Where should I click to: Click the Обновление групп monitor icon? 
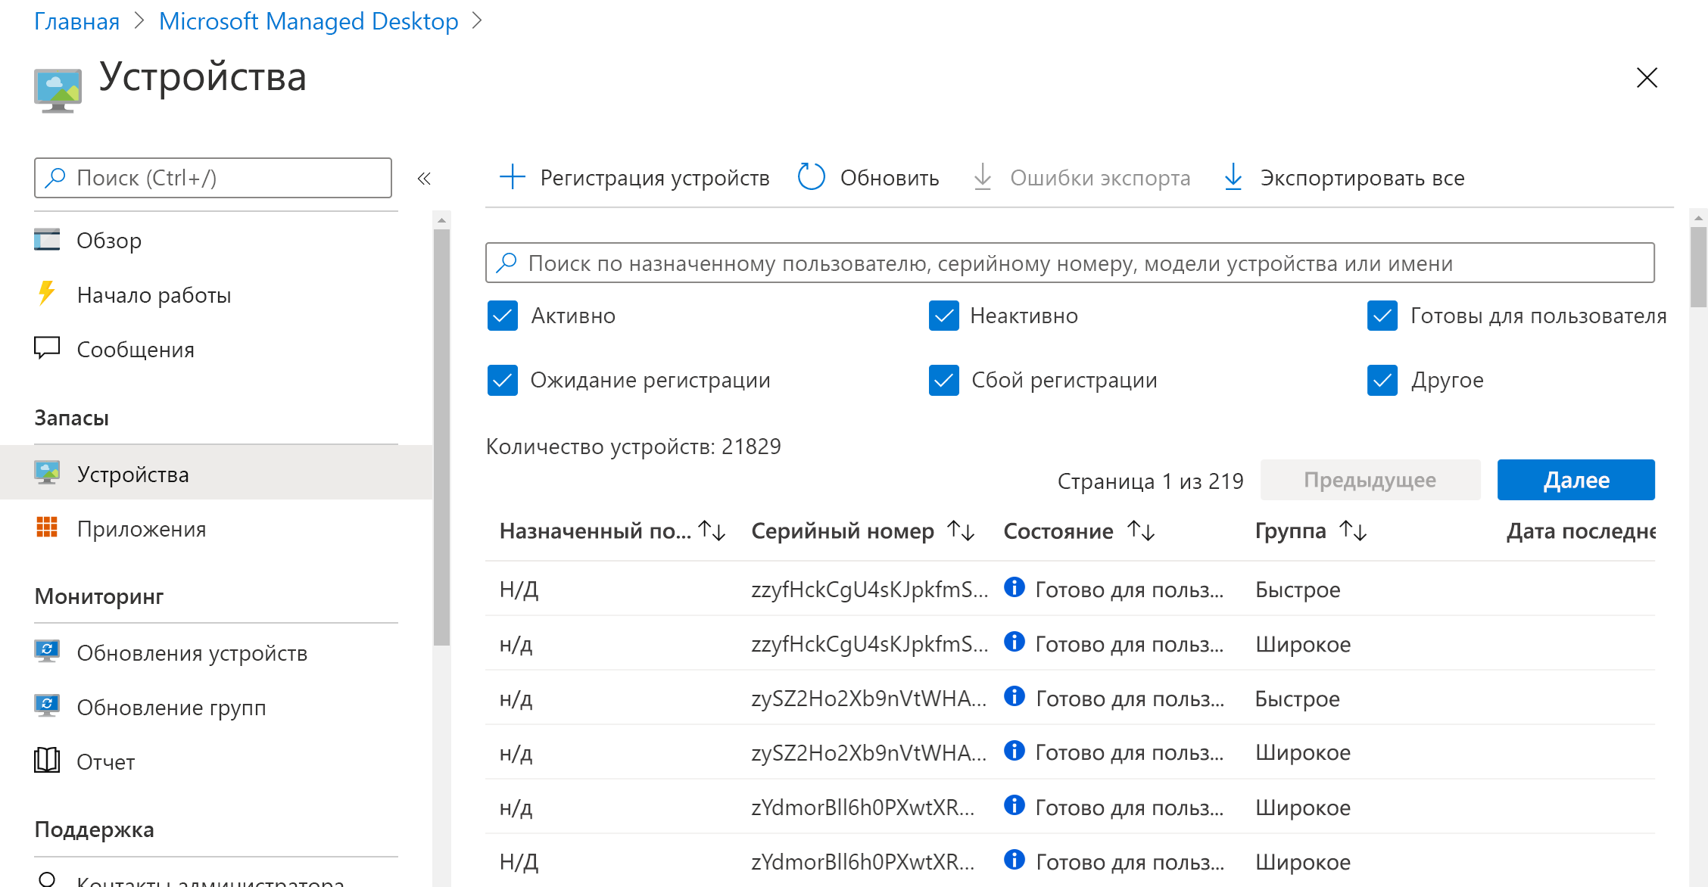click(x=47, y=705)
